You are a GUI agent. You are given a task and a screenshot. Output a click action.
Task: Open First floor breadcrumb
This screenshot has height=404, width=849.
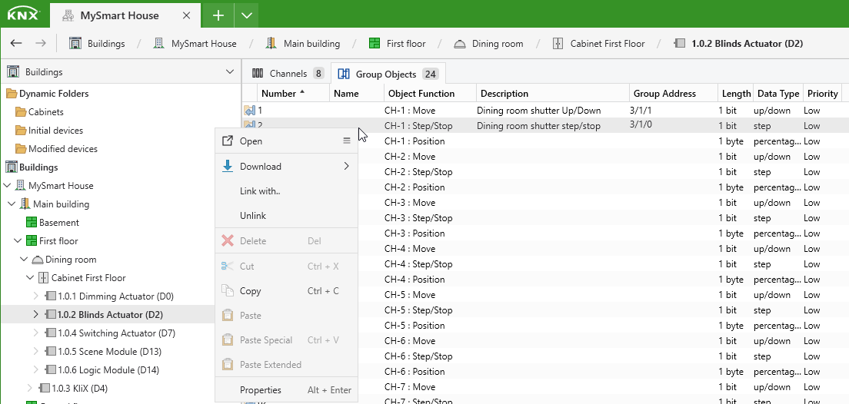point(397,43)
